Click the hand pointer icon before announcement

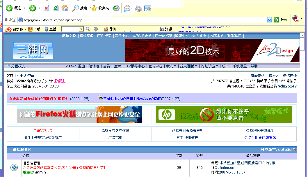[x=100, y=97]
